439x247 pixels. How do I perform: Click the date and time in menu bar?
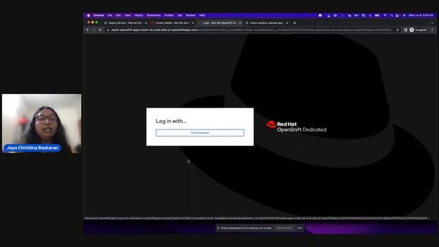(x=420, y=15)
